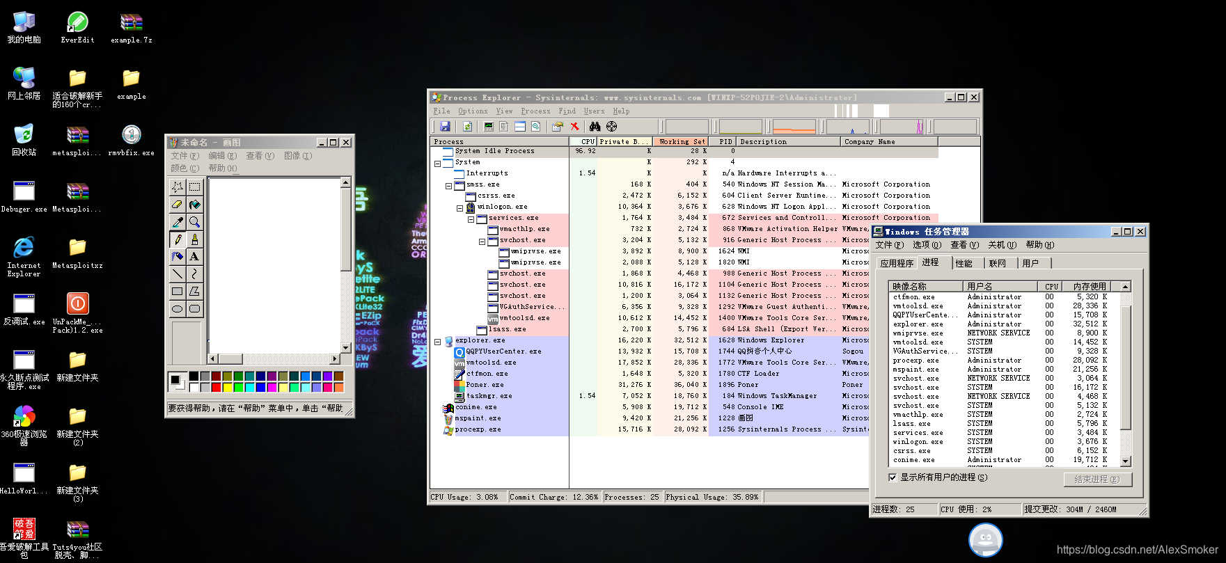Select the Ellipse shape tool
This screenshot has height=563, width=1226.
[x=178, y=309]
